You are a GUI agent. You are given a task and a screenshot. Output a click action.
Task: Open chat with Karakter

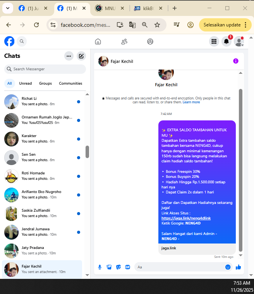[43, 139]
